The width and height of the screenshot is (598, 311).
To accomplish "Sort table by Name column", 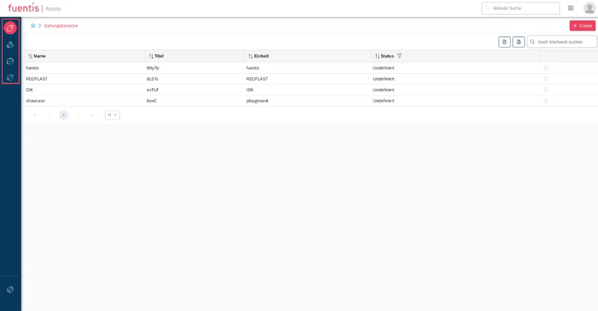I will [31, 56].
